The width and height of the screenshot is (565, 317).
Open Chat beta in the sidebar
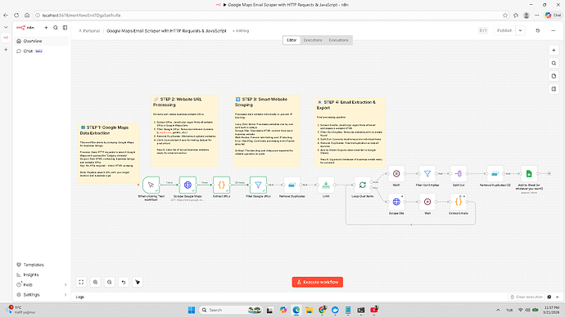tap(42, 51)
